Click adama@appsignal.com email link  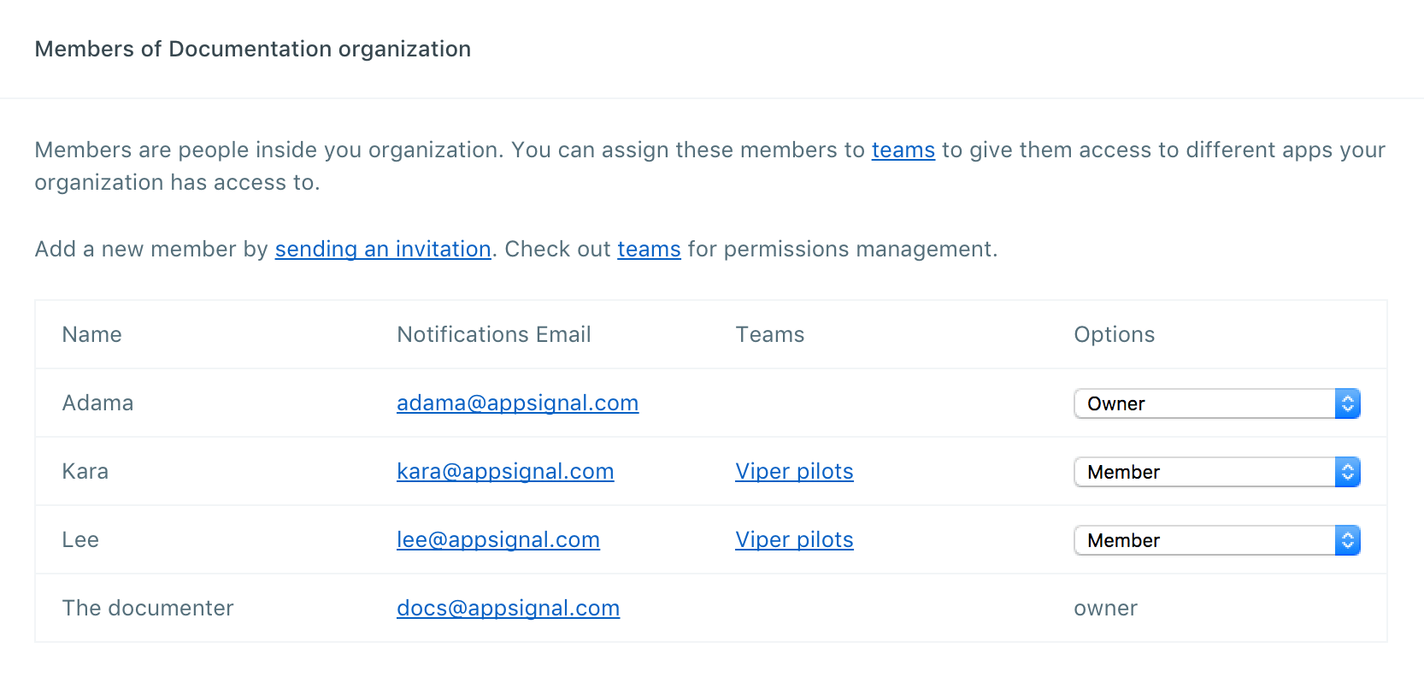[x=517, y=403]
